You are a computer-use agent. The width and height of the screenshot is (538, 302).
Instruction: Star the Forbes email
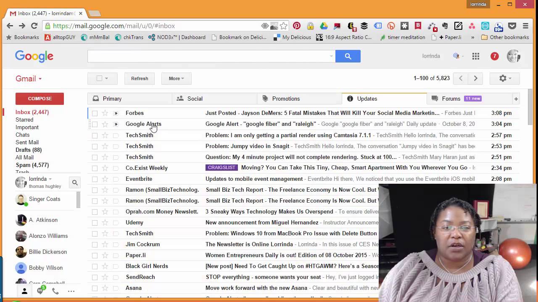(x=105, y=113)
